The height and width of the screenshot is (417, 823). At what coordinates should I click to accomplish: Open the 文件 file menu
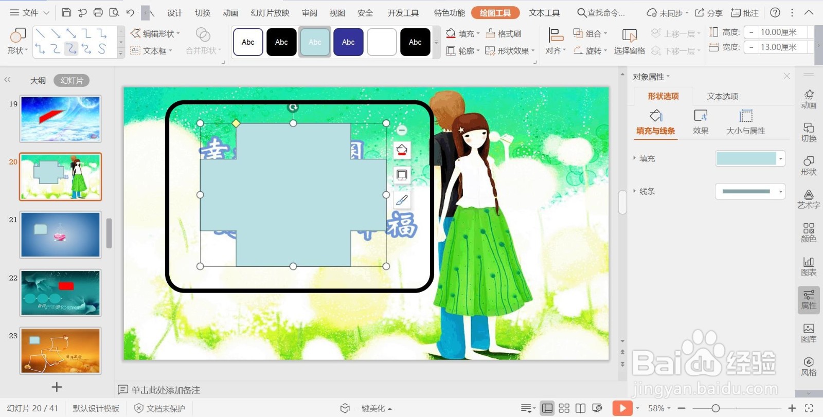29,12
